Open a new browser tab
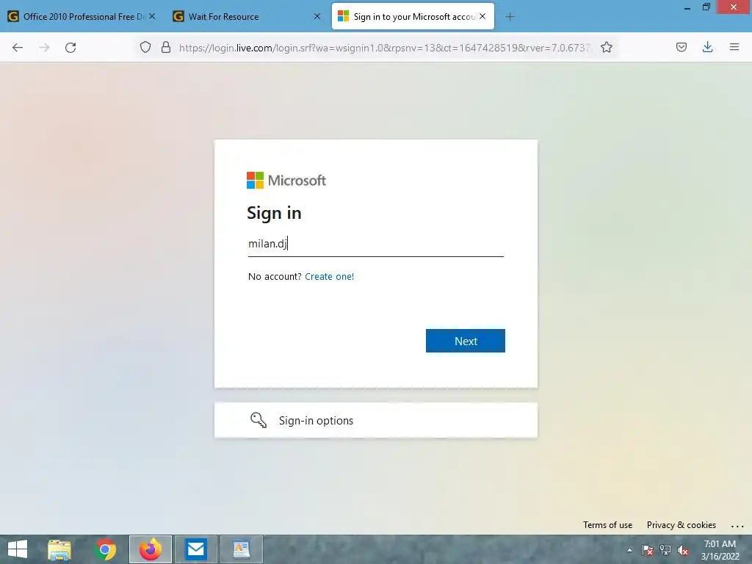 tap(510, 17)
